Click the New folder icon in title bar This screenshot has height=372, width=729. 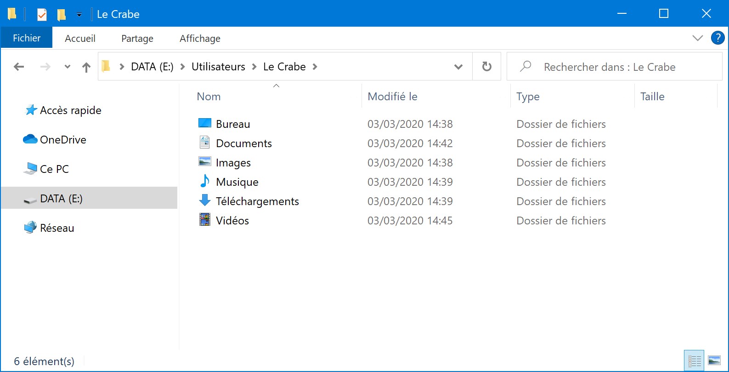pos(61,15)
